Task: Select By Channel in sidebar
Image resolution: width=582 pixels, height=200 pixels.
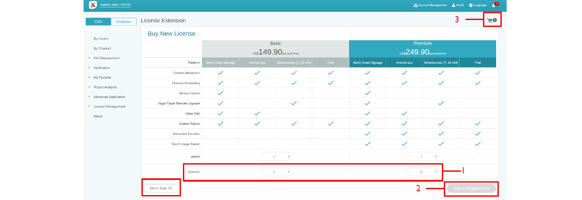Action: pyautogui.click(x=102, y=49)
